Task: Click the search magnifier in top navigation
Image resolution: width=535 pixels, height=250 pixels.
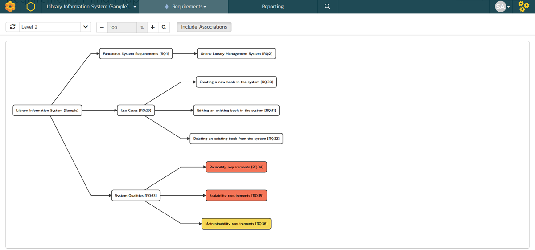Action: (327, 7)
